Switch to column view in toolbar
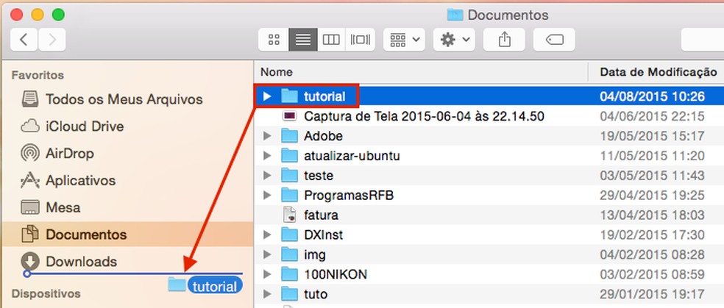This screenshot has height=308, width=724. [331, 39]
